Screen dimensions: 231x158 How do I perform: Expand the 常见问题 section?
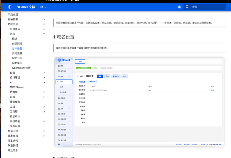pyautogui.click(x=44, y=131)
